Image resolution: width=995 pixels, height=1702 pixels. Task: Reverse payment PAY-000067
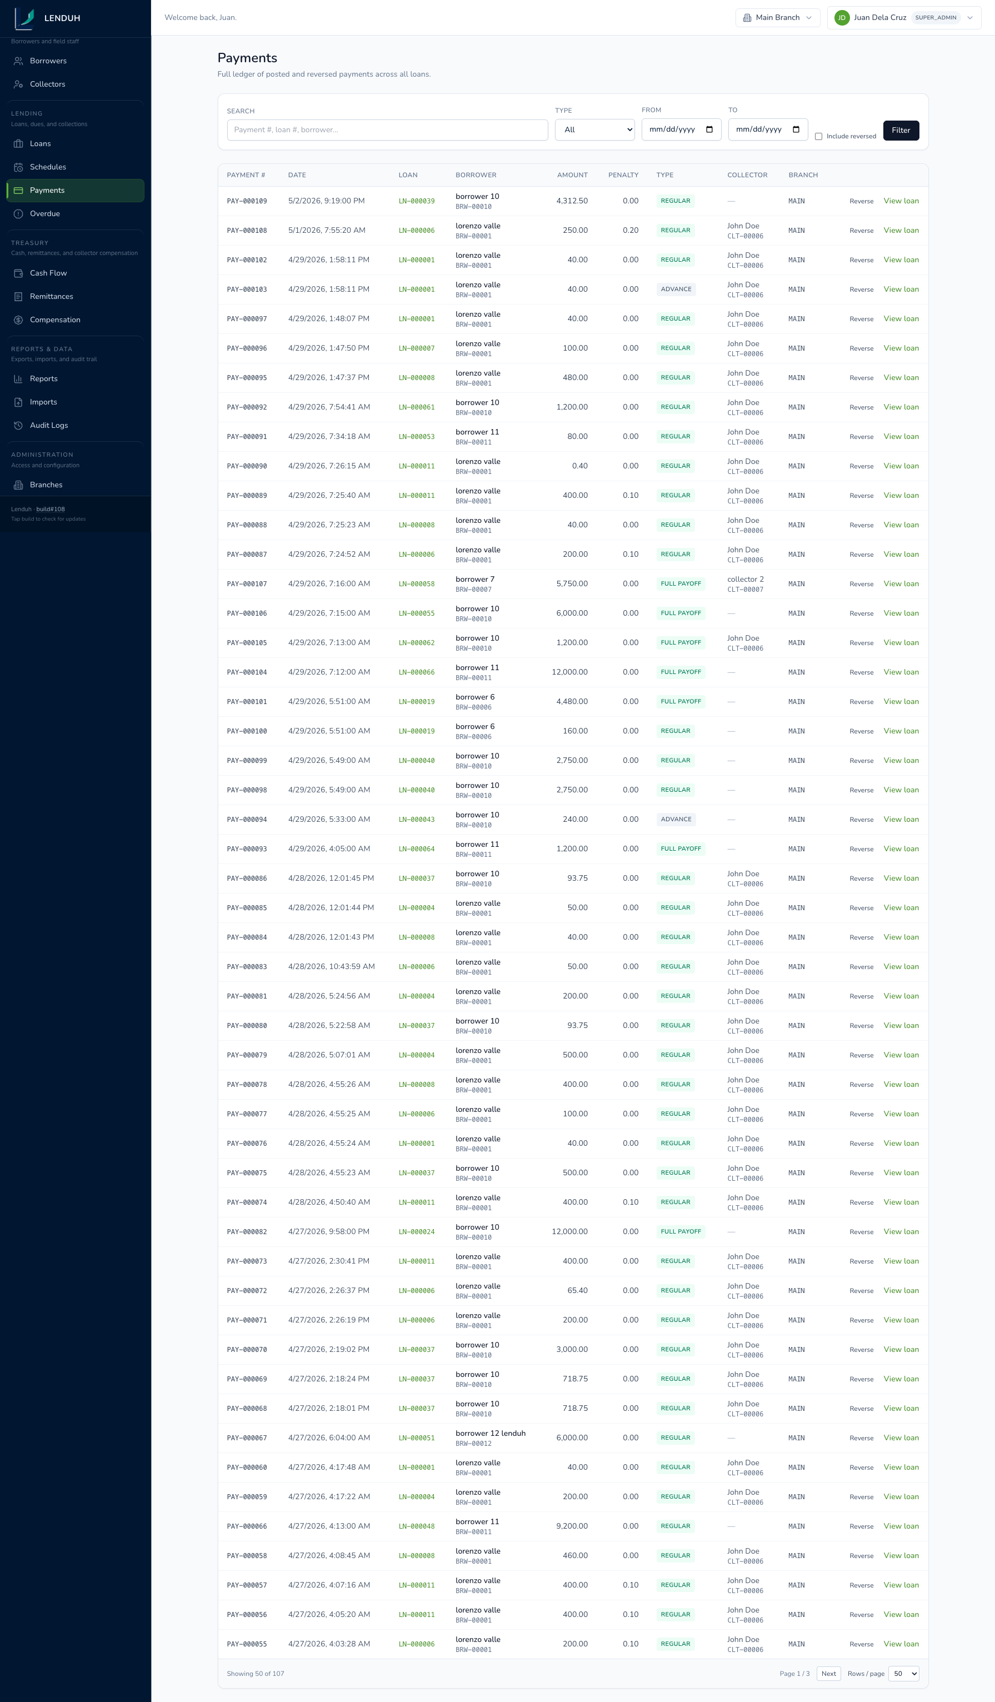pos(861,1438)
